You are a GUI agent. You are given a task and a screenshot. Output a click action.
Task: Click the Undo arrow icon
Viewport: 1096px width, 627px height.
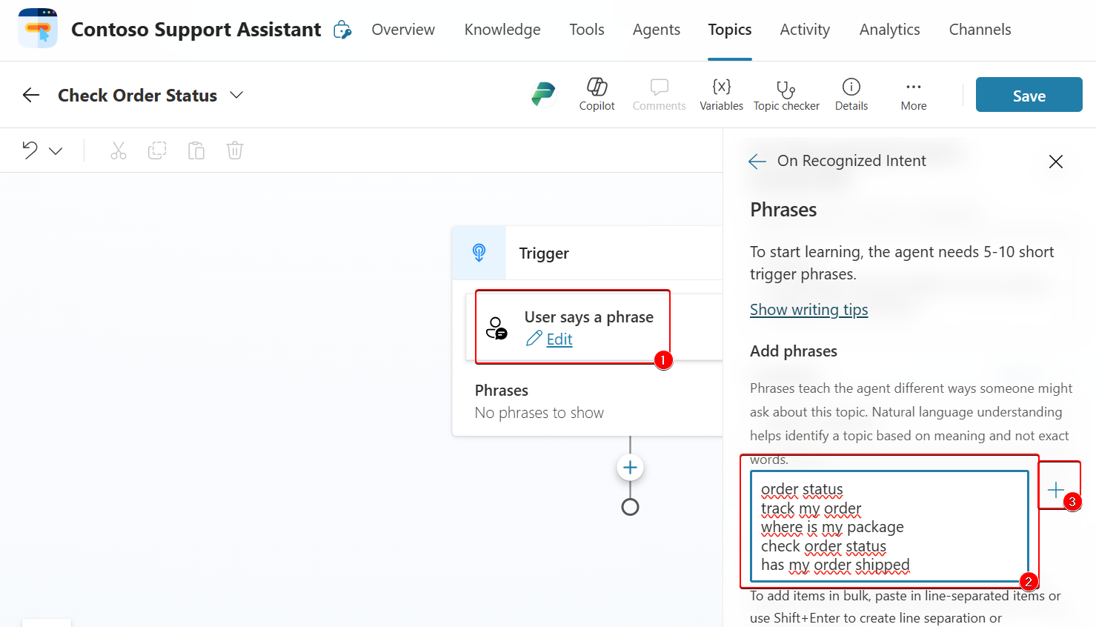tap(30, 150)
